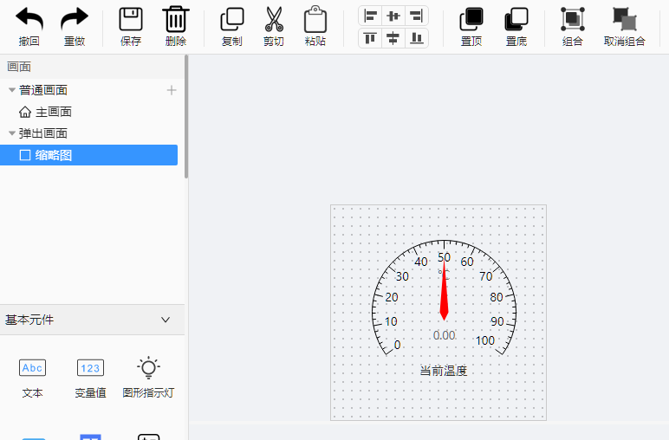Collapse the 弹出画面 tree node

coord(12,133)
